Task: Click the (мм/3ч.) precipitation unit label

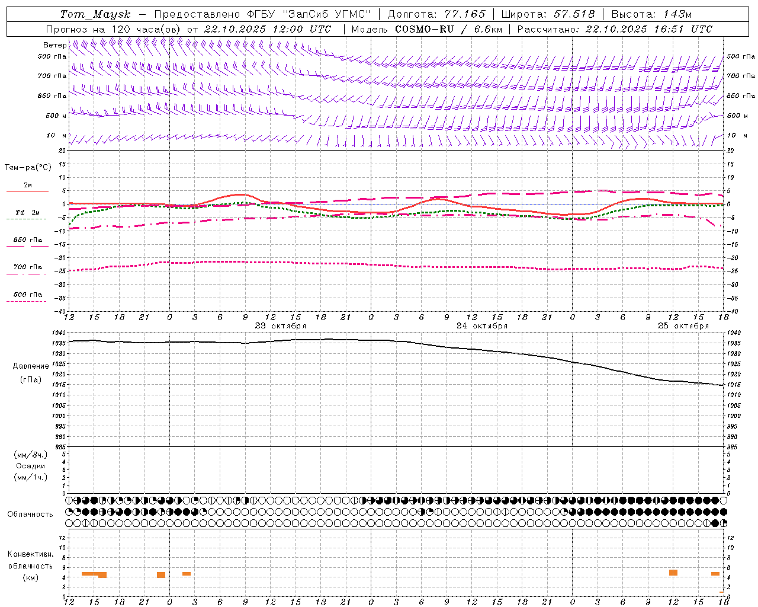Action: click(x=31, y=455)
